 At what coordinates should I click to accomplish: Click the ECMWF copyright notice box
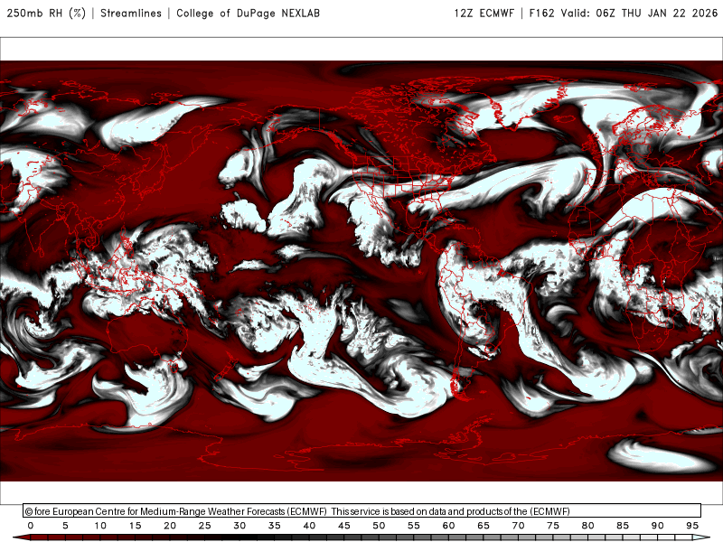[362, 511]
